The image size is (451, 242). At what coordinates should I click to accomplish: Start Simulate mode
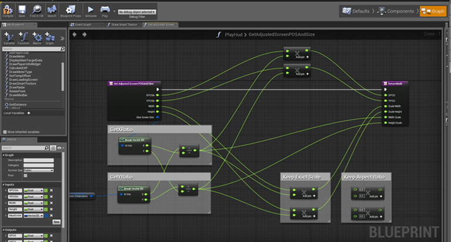(90, 11)
